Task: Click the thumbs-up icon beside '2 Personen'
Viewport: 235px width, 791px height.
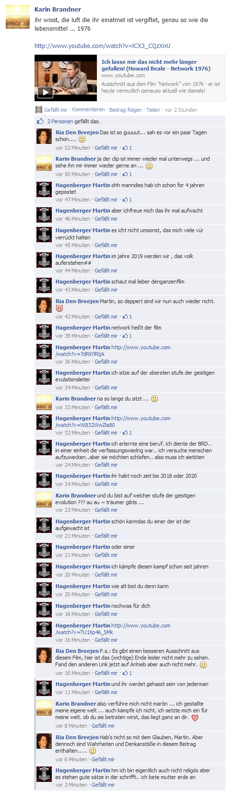Action: [x=40, y=121]
